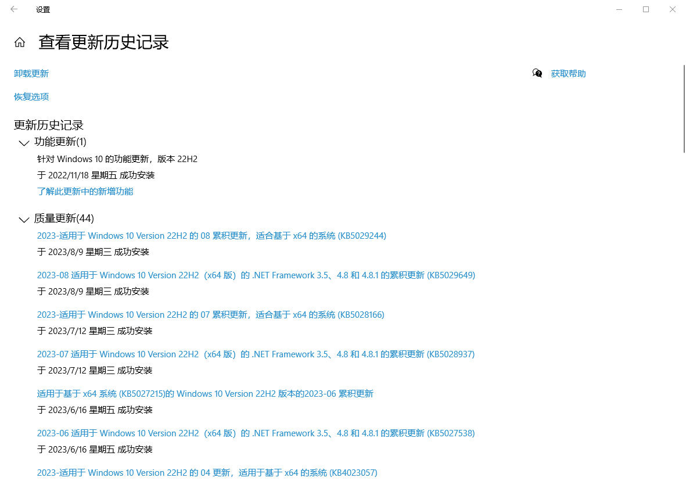Click the Windows 10 版本 22H2 feature update text
This screenshot has height=481, width=686.
[x=117, y=159]
